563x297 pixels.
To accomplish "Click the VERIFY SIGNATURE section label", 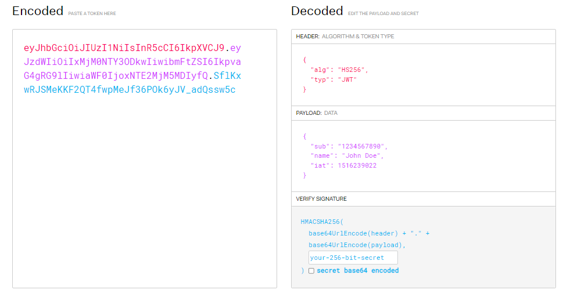I will [321, 199].
